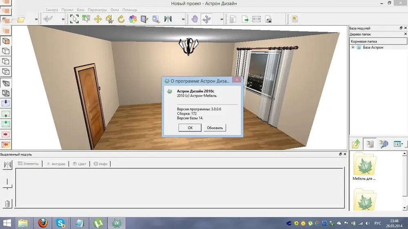Select the hand pan tool

(195, 19)
